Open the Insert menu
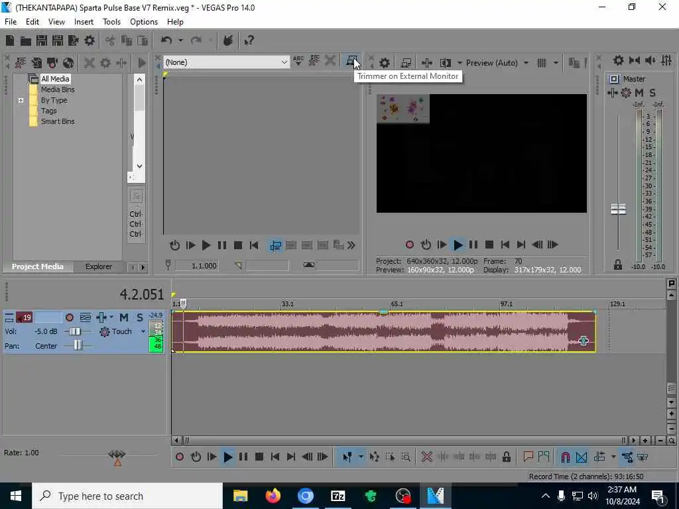The height and width of the screenshot is (509, 679). point(84,22)
